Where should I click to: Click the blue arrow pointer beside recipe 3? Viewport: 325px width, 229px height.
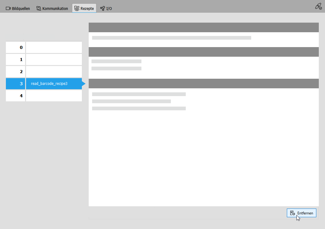[x=83, y=84]
